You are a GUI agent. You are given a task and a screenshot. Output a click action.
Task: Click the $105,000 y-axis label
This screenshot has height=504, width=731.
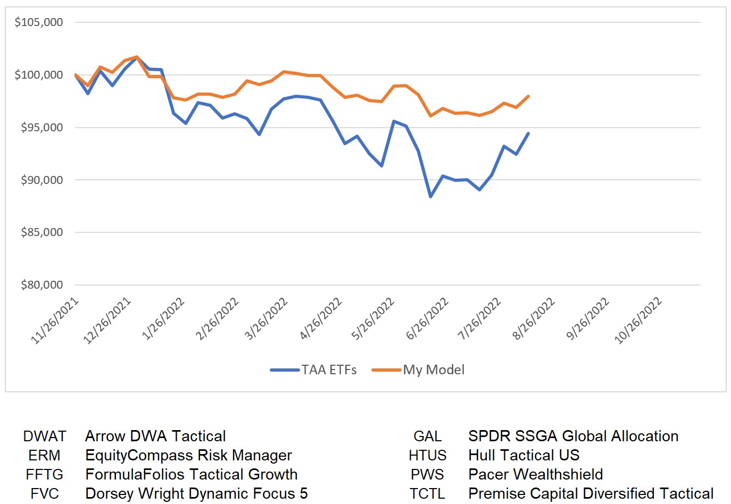click(39, 22)
